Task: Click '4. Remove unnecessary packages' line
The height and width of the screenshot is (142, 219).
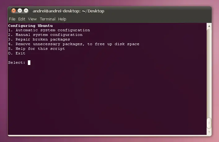Action: point(74,44)
